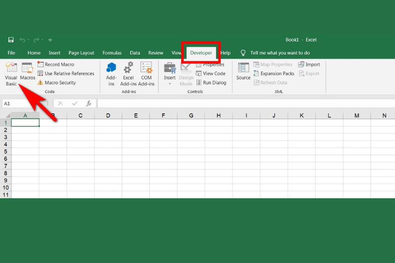Open the Customize Quick Access Toolbar dropdown

(x=50, y=40)
